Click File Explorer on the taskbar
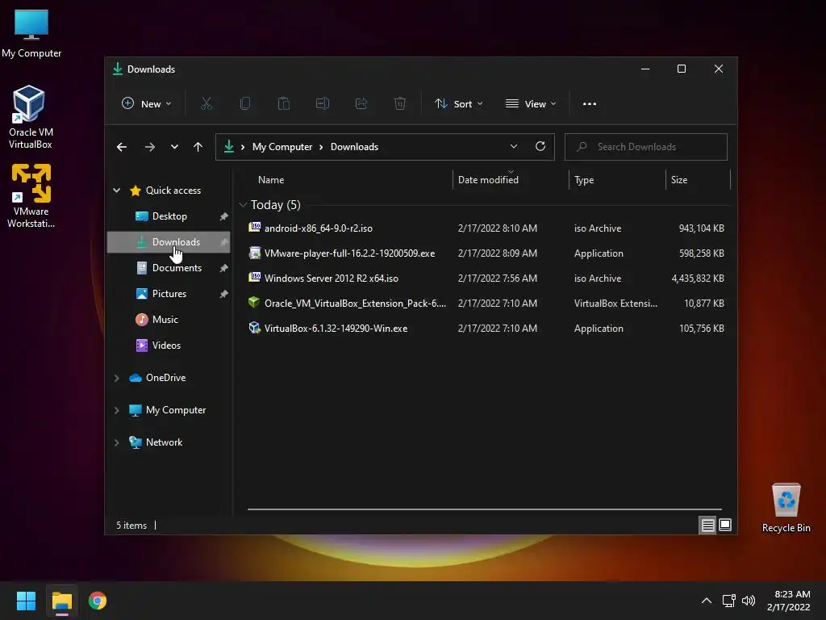 [x=61, y=601]
